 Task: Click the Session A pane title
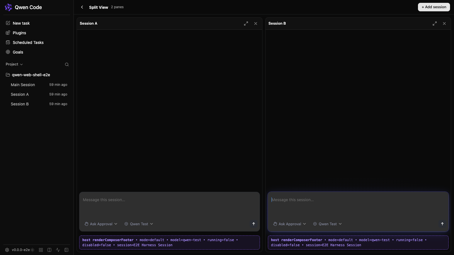(89, 24)
